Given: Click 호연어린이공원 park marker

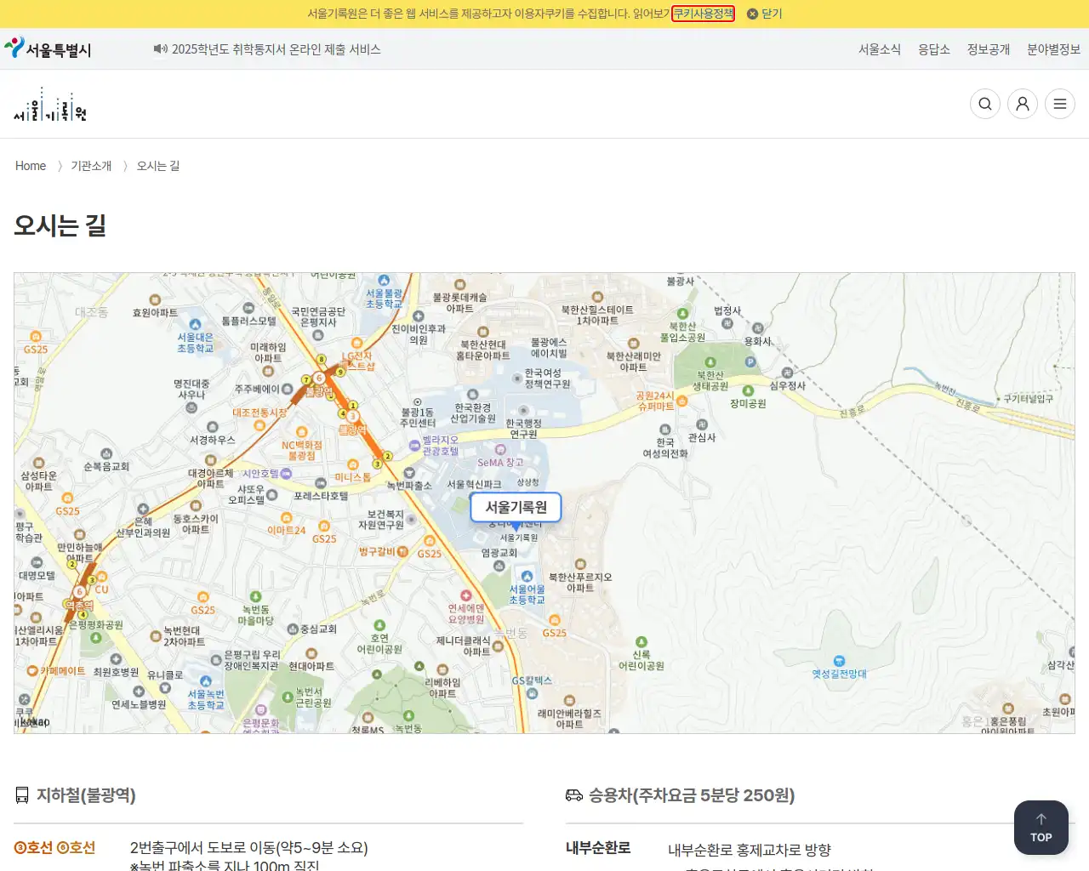Looking at the screenshot, I should click(379, 638).
